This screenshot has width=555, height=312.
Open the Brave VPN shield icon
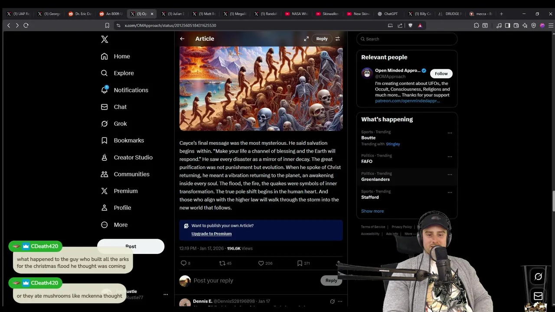click(533, 26)
